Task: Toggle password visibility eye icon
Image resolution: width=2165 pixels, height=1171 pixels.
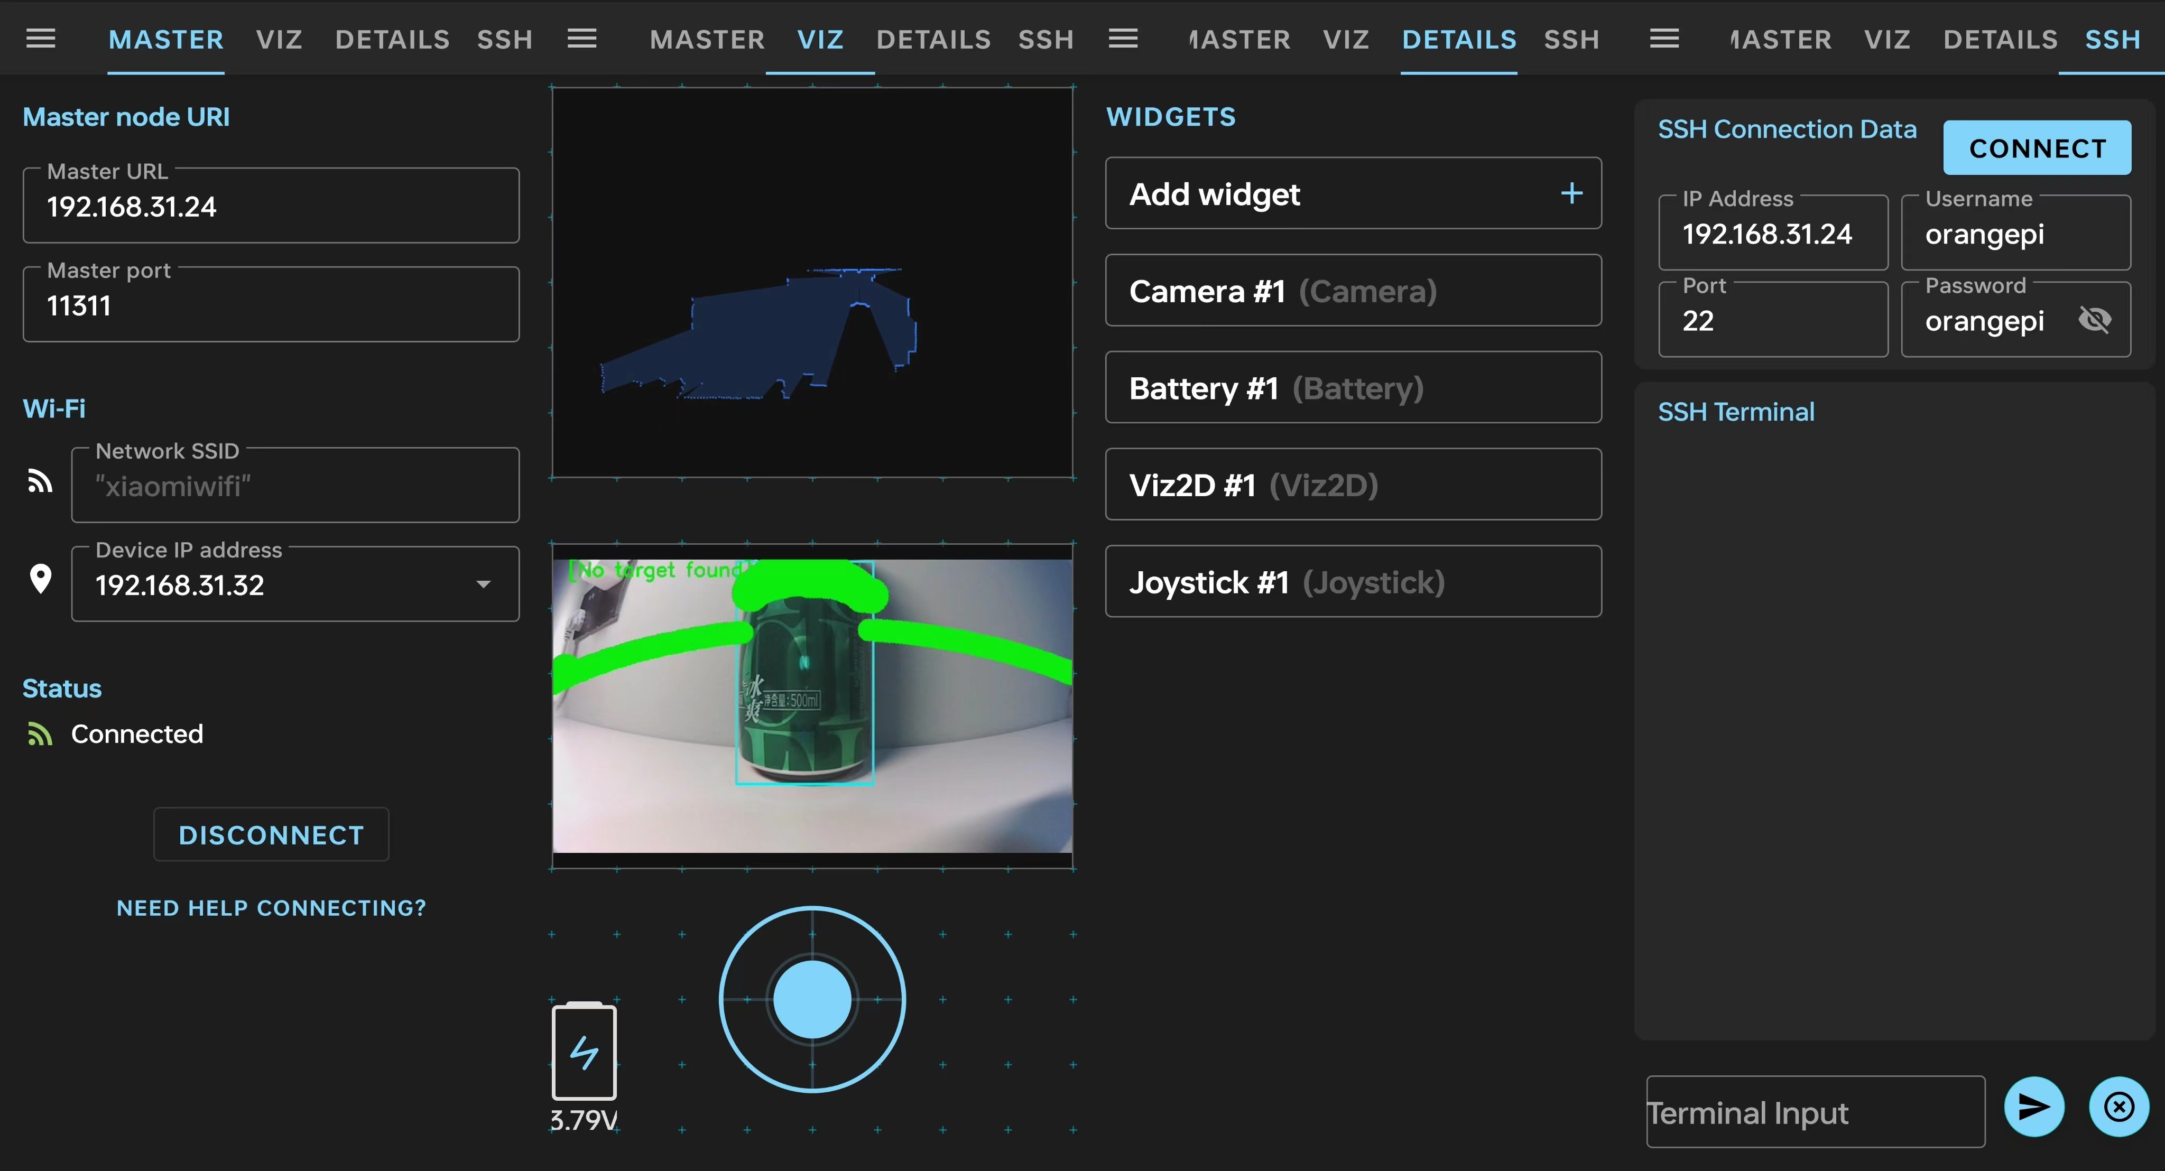Action: click(x=2094, y=319)
